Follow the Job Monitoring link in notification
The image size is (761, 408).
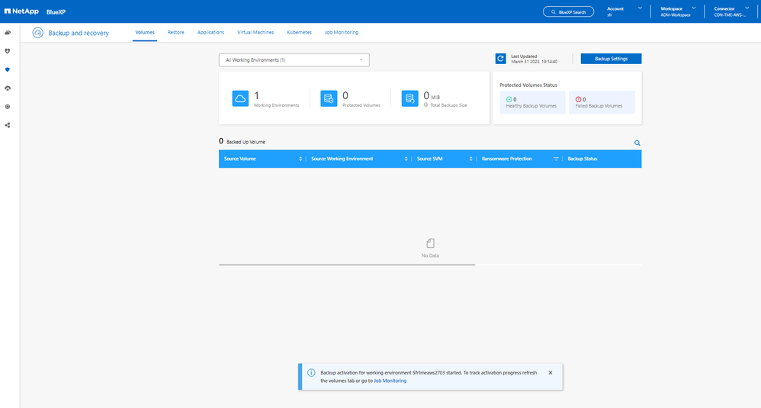coord(390,381)
